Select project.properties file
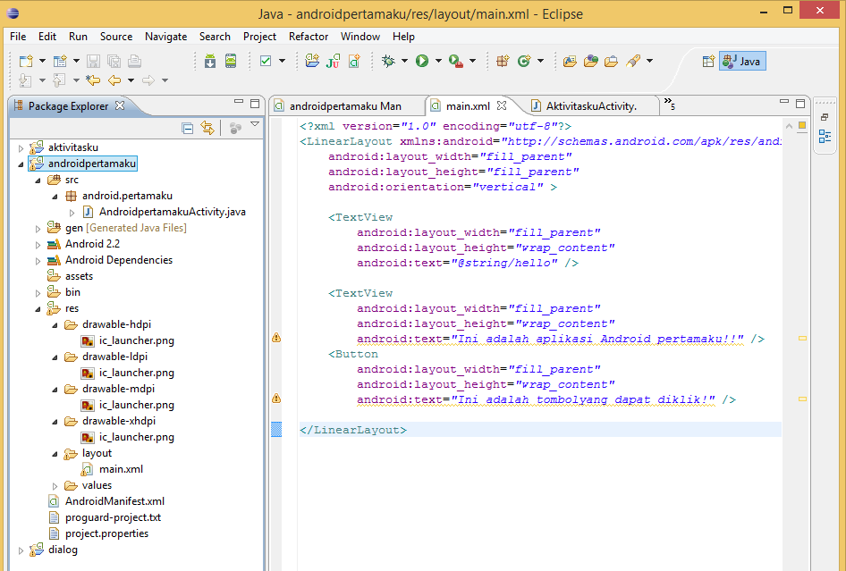 106,533
